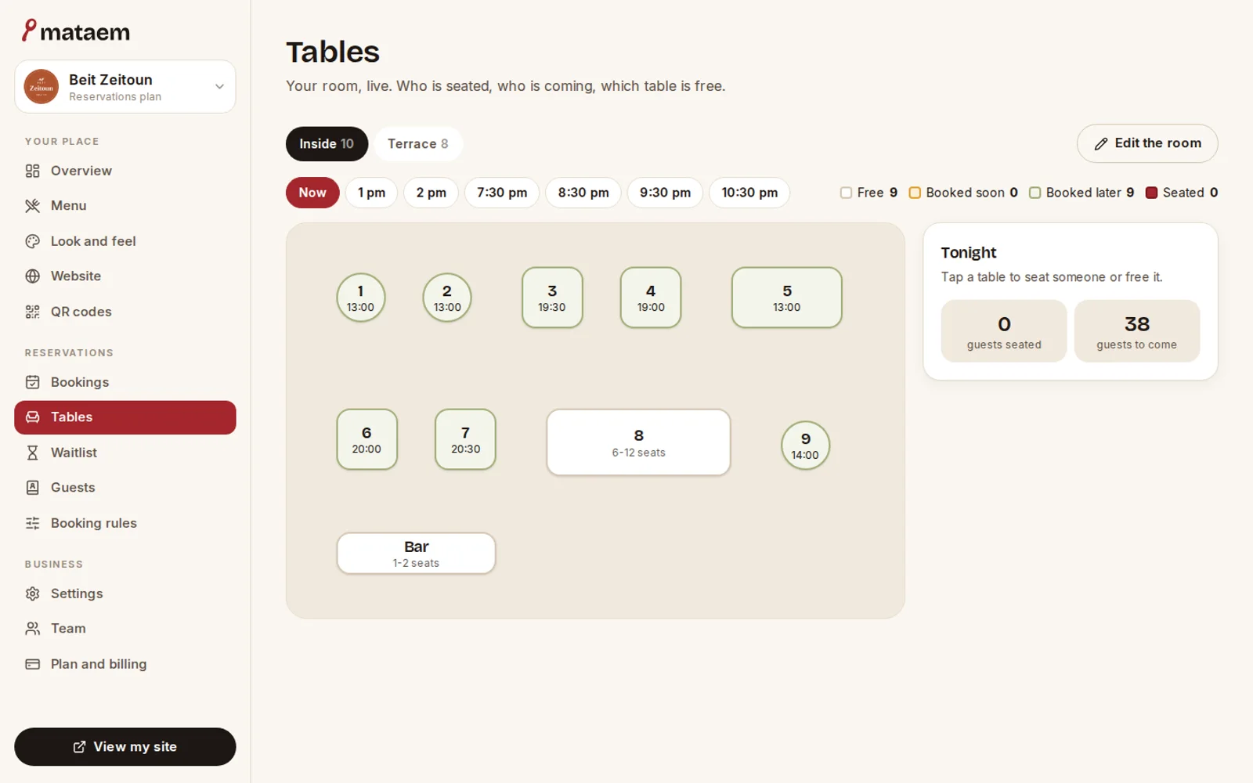This screenshot has height=783, width=1253.
Task: Switch to the Inside room tab
Action: pyautogui.click(x=327, y=144)
